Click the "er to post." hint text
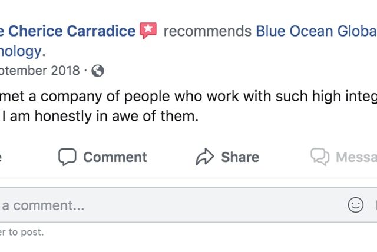This screenshot has height=252, width=377. coord(22,232)
